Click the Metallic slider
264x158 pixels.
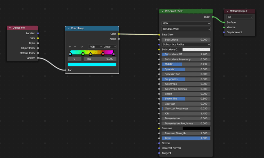[x=186, y=64]
